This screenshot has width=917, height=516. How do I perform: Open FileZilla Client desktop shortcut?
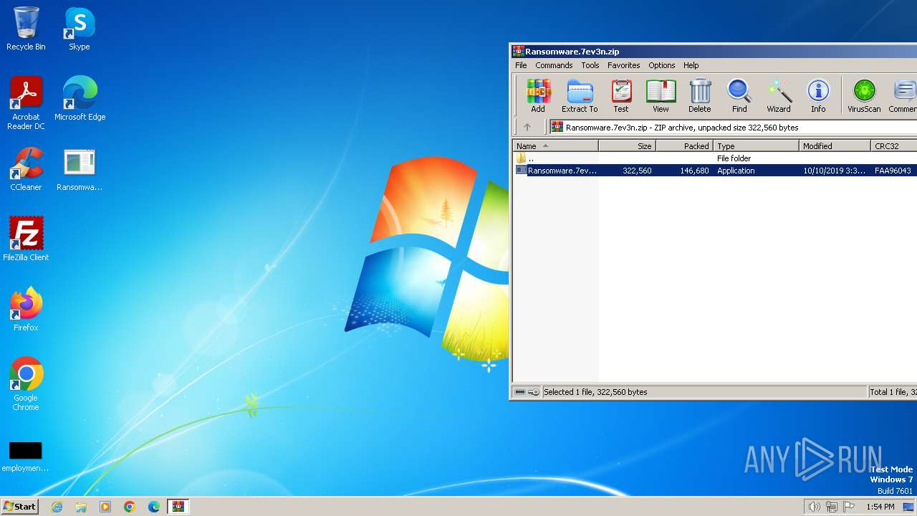tap(26, 239)
